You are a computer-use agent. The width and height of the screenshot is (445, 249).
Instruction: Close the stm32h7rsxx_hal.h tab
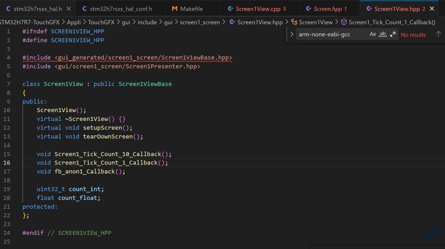point(69,9)
